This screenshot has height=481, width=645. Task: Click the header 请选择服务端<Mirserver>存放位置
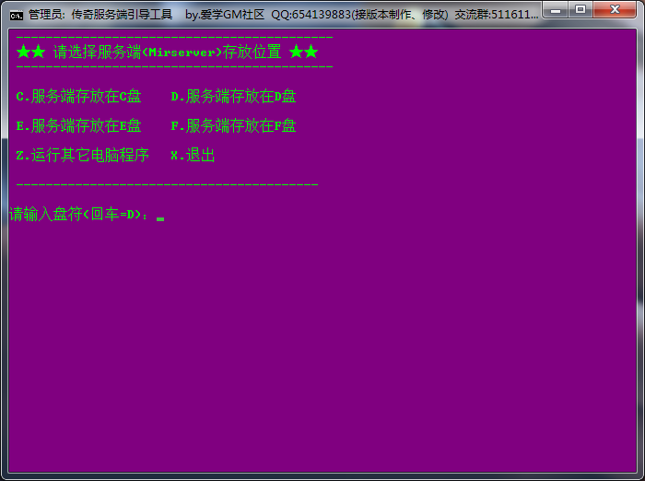[167, 53]
